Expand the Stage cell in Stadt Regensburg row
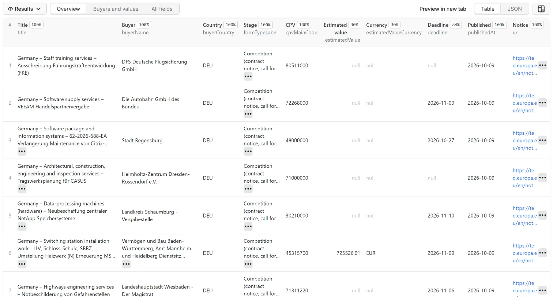 coord(248,151)
